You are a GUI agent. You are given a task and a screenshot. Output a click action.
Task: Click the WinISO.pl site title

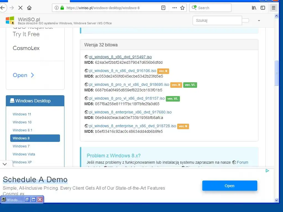[29, 19]
